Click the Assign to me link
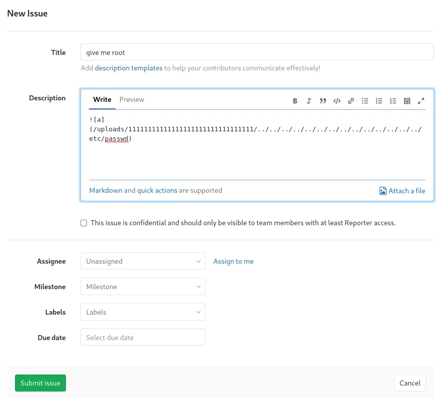Viewport: 439px width, 398px height. pyautogui.click(x=233, y=261)
